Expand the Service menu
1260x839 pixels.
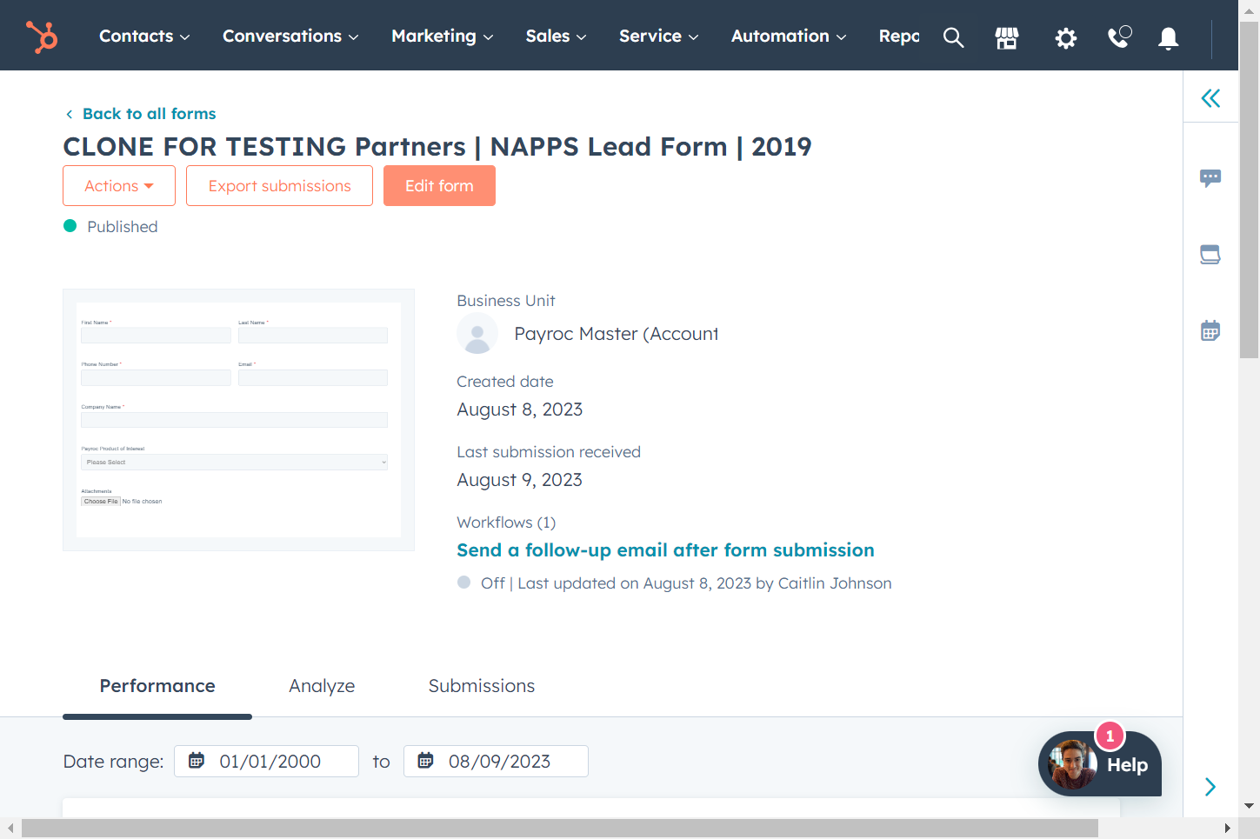click(659, 36)
